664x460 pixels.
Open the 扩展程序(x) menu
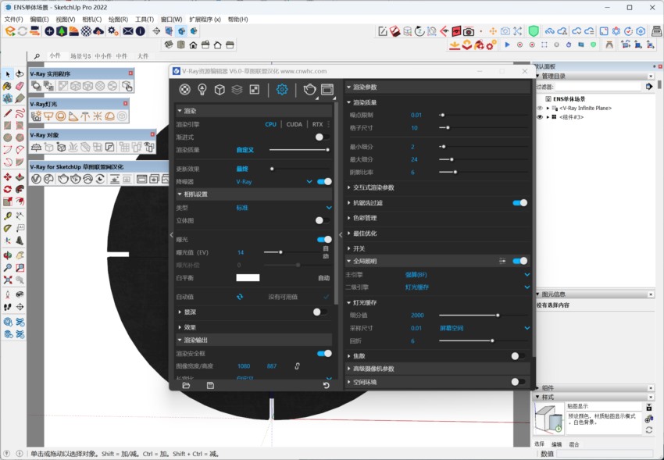click(205, 20)
